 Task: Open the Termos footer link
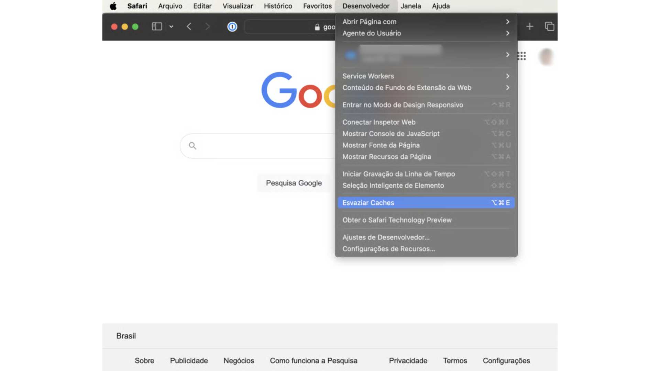(455, 361)
